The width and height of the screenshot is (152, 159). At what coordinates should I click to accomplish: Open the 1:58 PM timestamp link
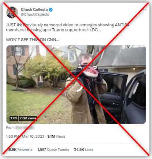[x=13, y=136]
